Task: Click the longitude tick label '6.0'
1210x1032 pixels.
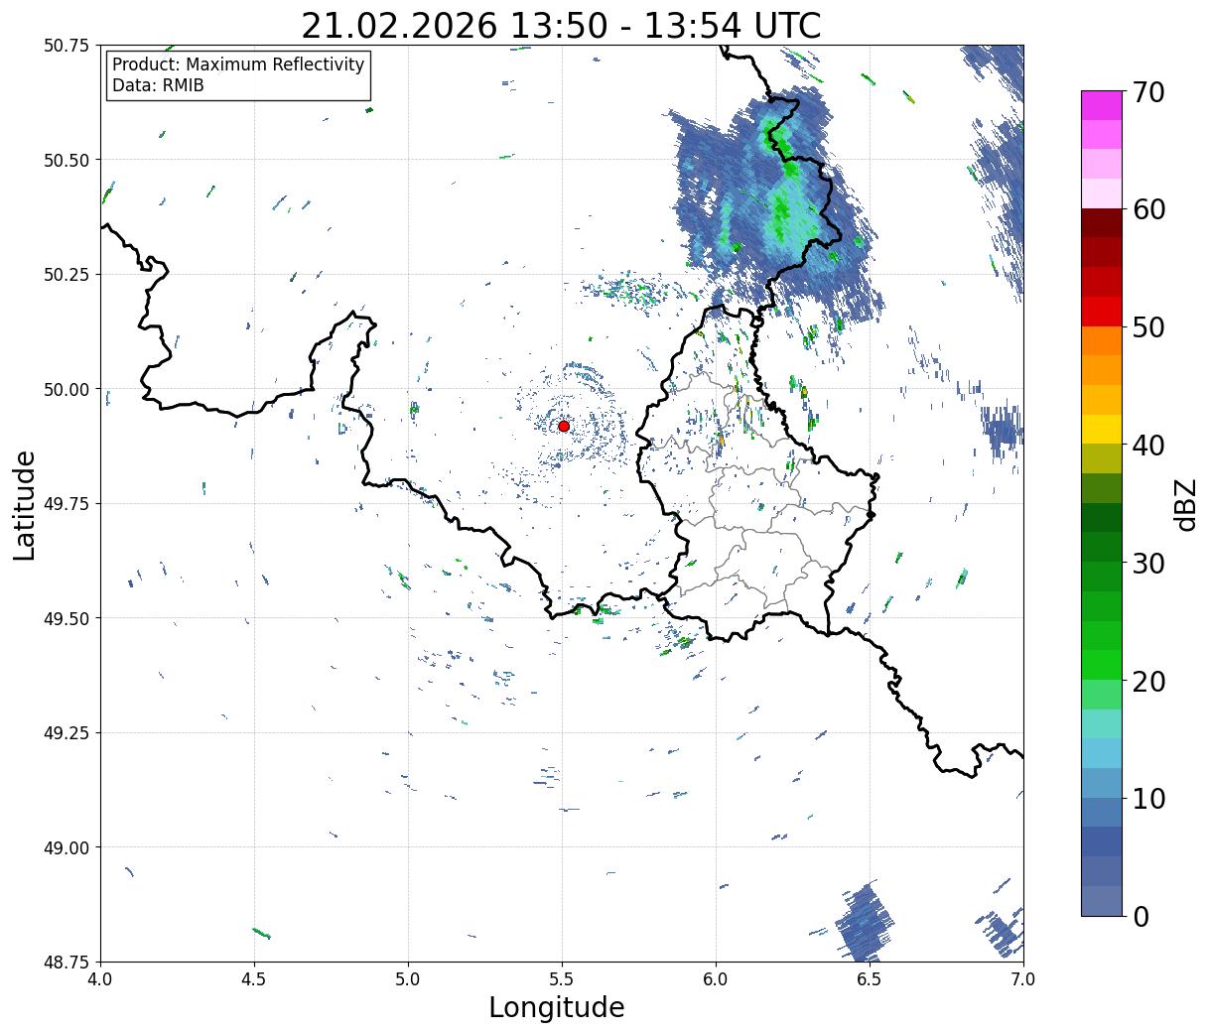Action: coord(716,979)
